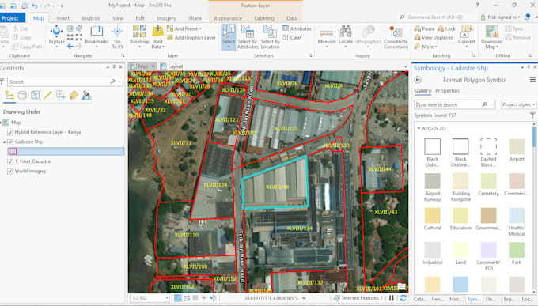Click Download Map

tap(491, 36)
